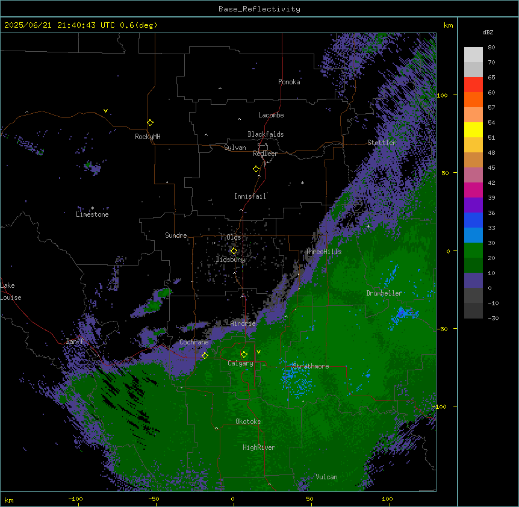519x507 pixels.
Task: Click the Calgary city label
Action: [x=240, y=363]
